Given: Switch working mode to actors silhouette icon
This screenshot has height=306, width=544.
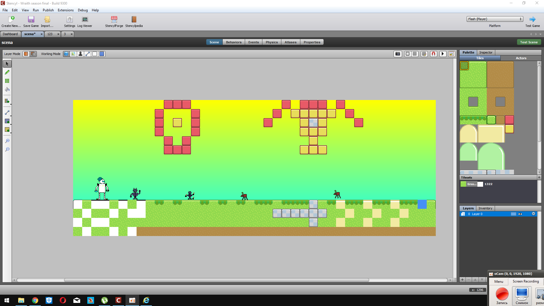Looking at the screenshot, I should 80,54.
